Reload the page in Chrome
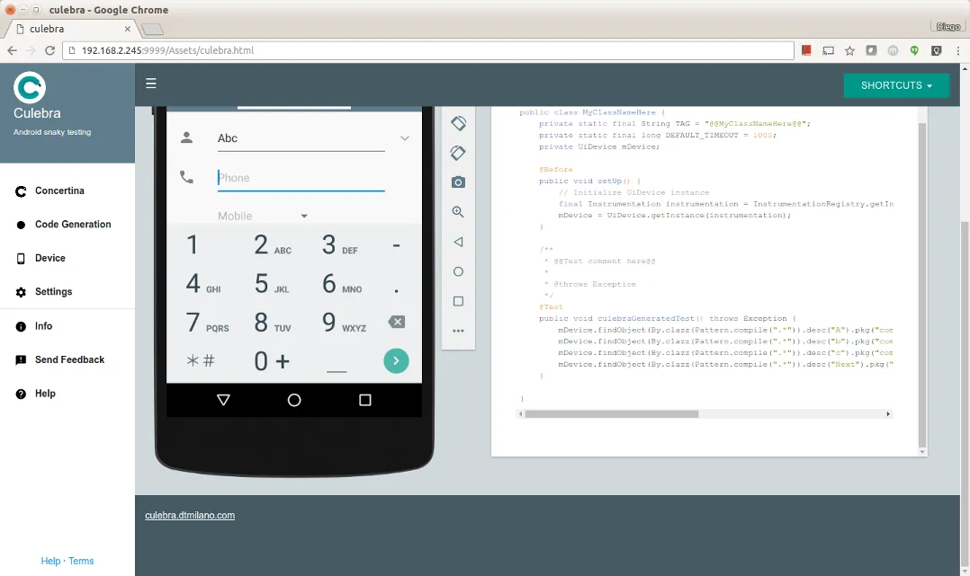970x576 pixels. [x=50, y=50]
